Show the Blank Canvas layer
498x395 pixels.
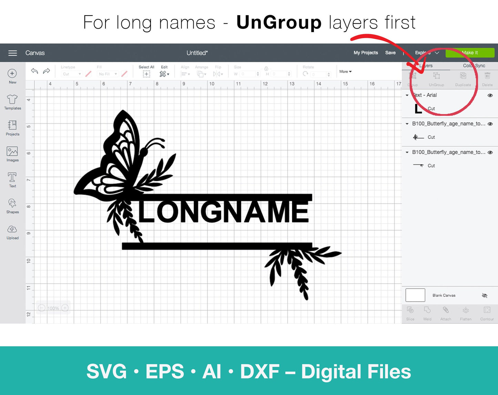(x=485, y=295)
